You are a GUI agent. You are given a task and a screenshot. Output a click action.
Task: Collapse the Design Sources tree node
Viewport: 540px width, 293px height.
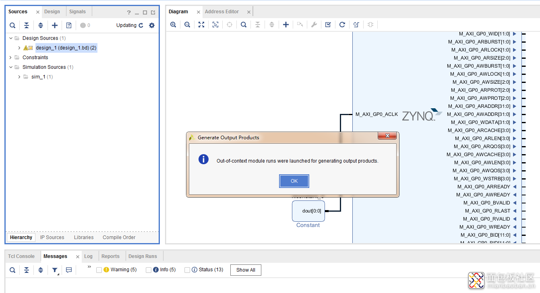[11, 38]
